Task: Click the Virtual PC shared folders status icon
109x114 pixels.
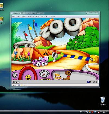Action: tap(22, 85)
